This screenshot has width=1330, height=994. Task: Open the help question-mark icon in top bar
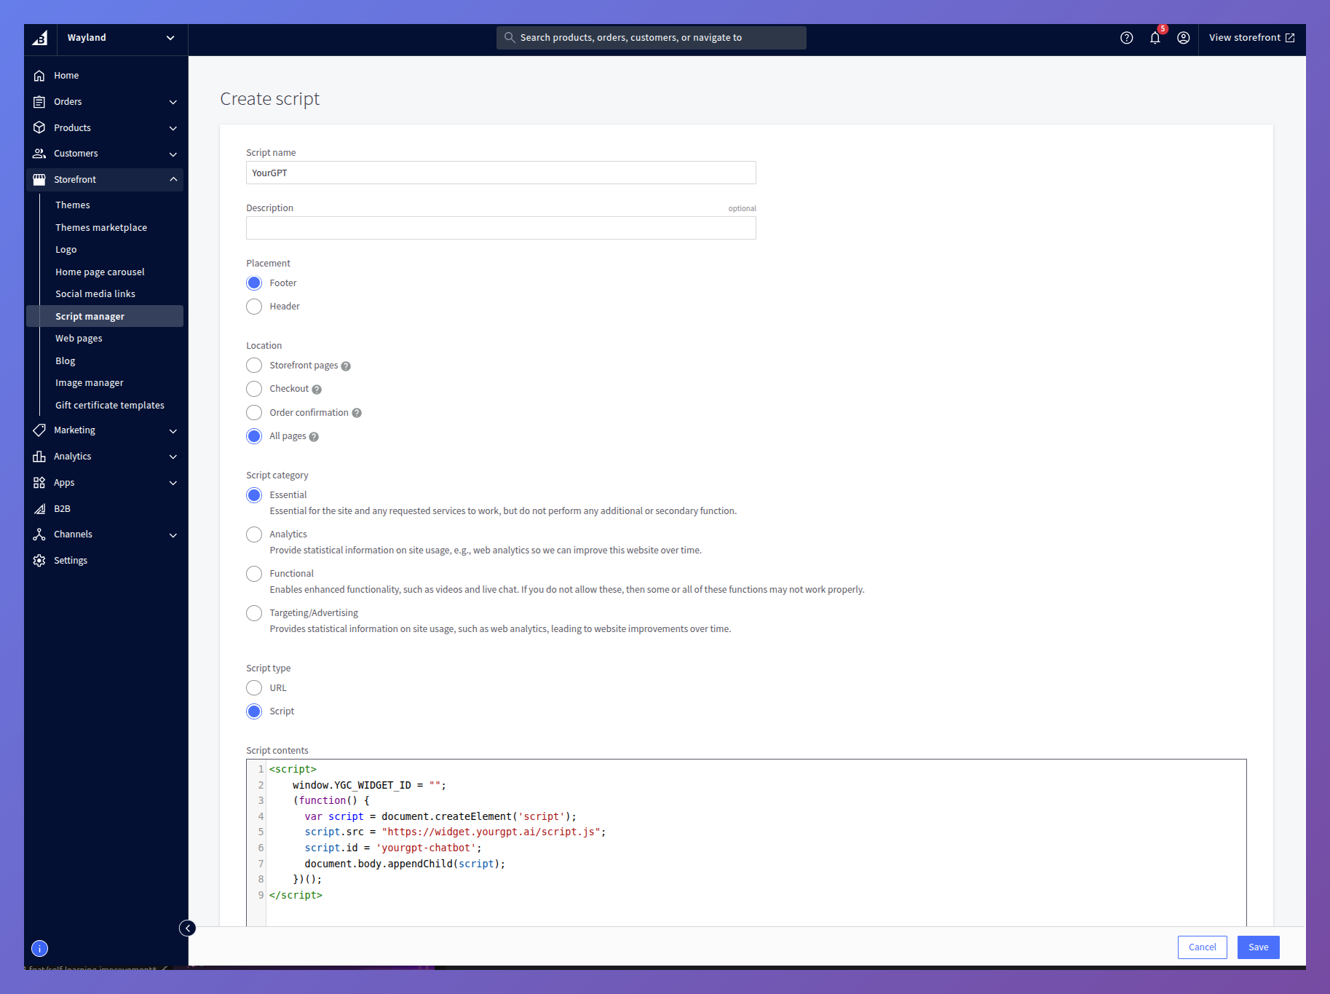1127,38
